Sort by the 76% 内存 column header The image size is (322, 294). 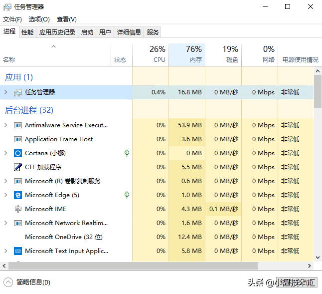click(187, 55)
